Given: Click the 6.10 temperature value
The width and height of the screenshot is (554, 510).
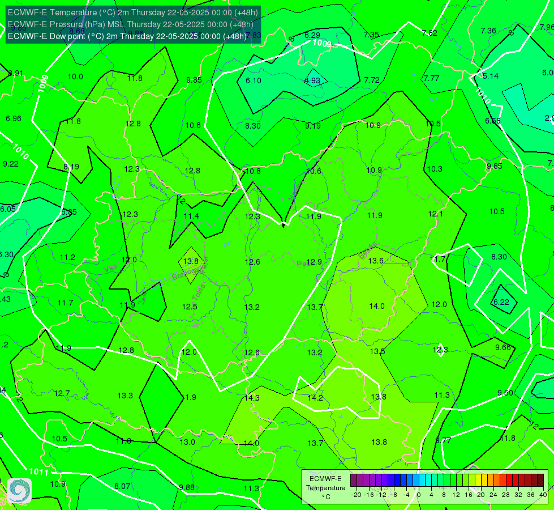Looking at the screenshot, I should coord(254,80).
